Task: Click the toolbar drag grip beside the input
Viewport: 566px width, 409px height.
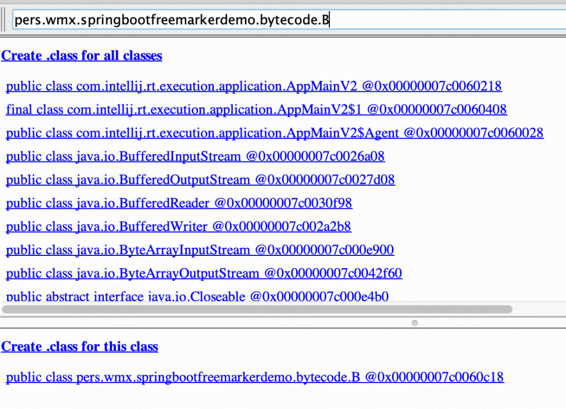Action: coord(4,20)
